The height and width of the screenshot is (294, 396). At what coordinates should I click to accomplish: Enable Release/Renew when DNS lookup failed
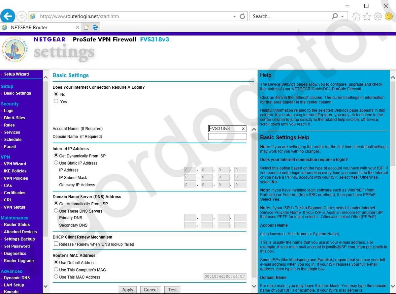pos(56,244)
